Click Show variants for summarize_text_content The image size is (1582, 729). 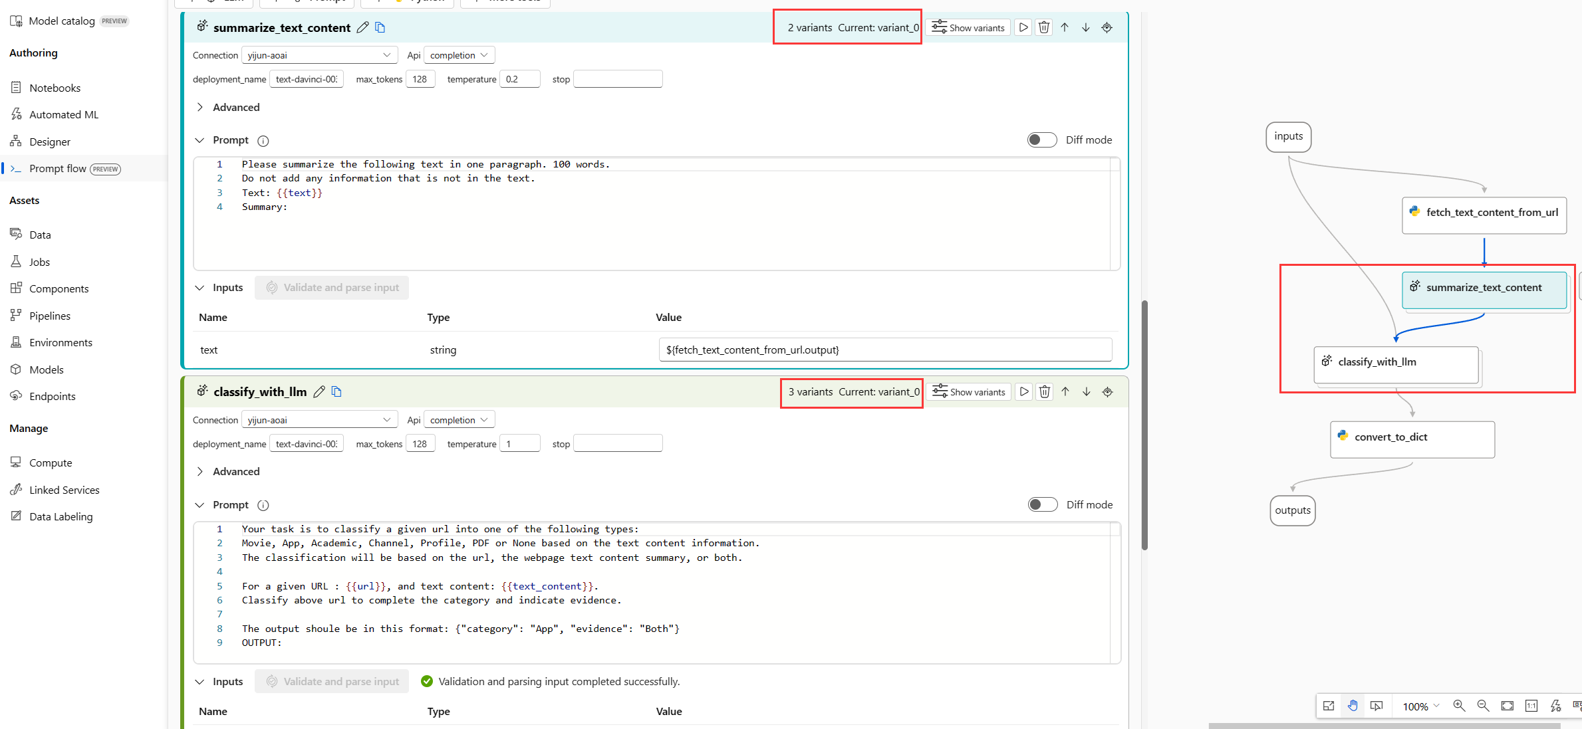(x=968, y=27)
